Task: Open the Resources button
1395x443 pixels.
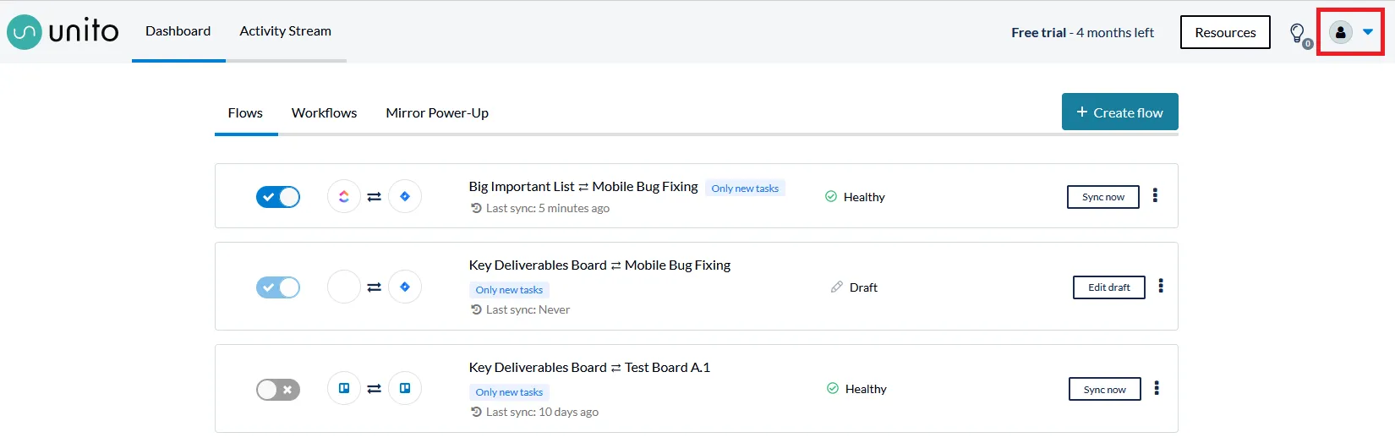Action: coord(1225,33)
